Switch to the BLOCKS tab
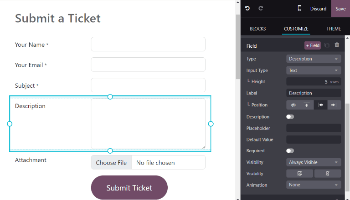Viewport: 350px width, 200px height. (x=258, y=29)
